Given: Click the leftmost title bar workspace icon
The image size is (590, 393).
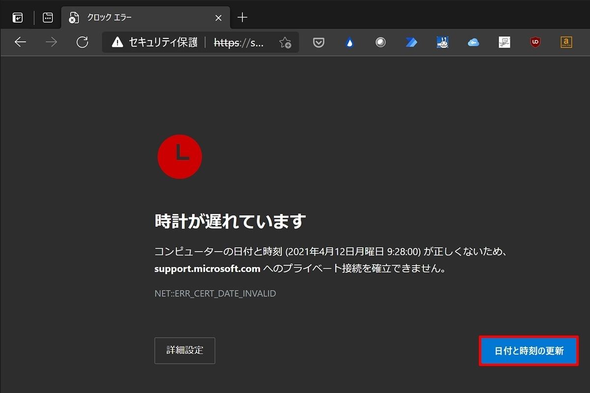Looking at the screenshot, I should (18, 18).
